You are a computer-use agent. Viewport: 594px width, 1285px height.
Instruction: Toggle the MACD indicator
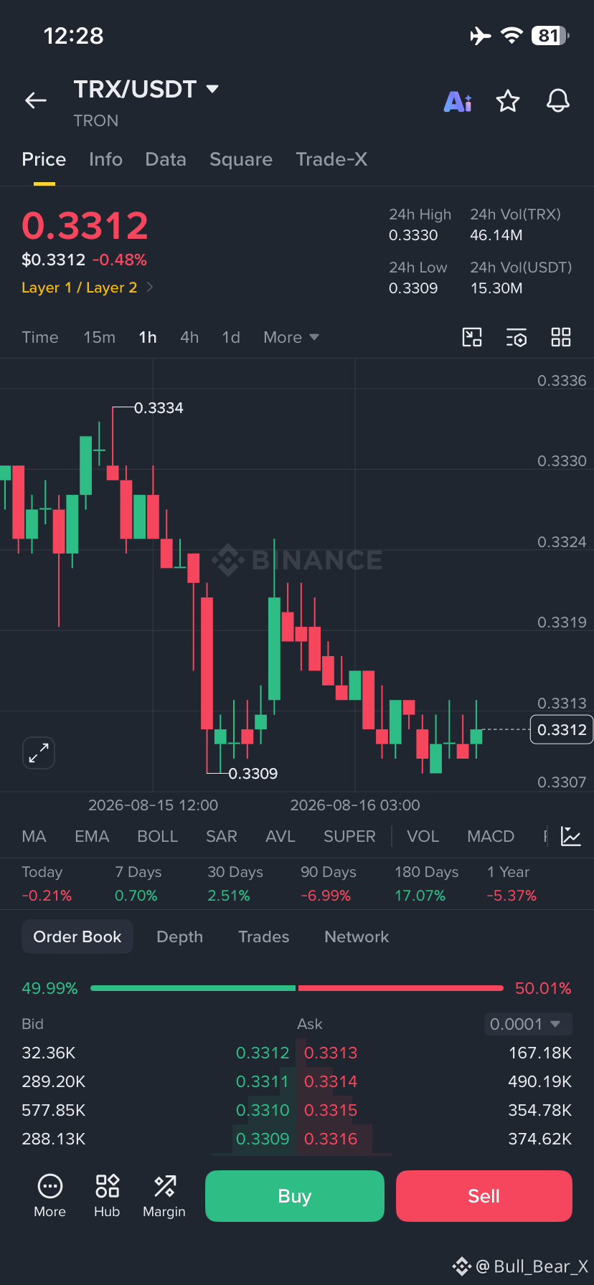(491, 836)
